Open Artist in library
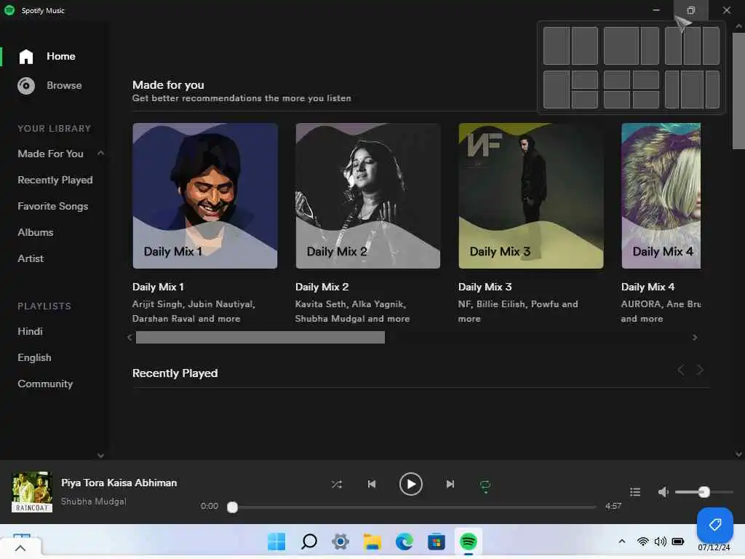 pos(31,258)
